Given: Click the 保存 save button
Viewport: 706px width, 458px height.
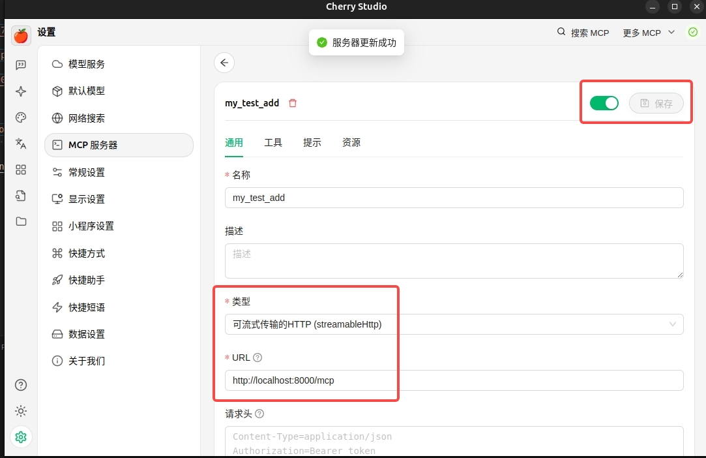Looking at the screenshot, I should tap(656, 103).
